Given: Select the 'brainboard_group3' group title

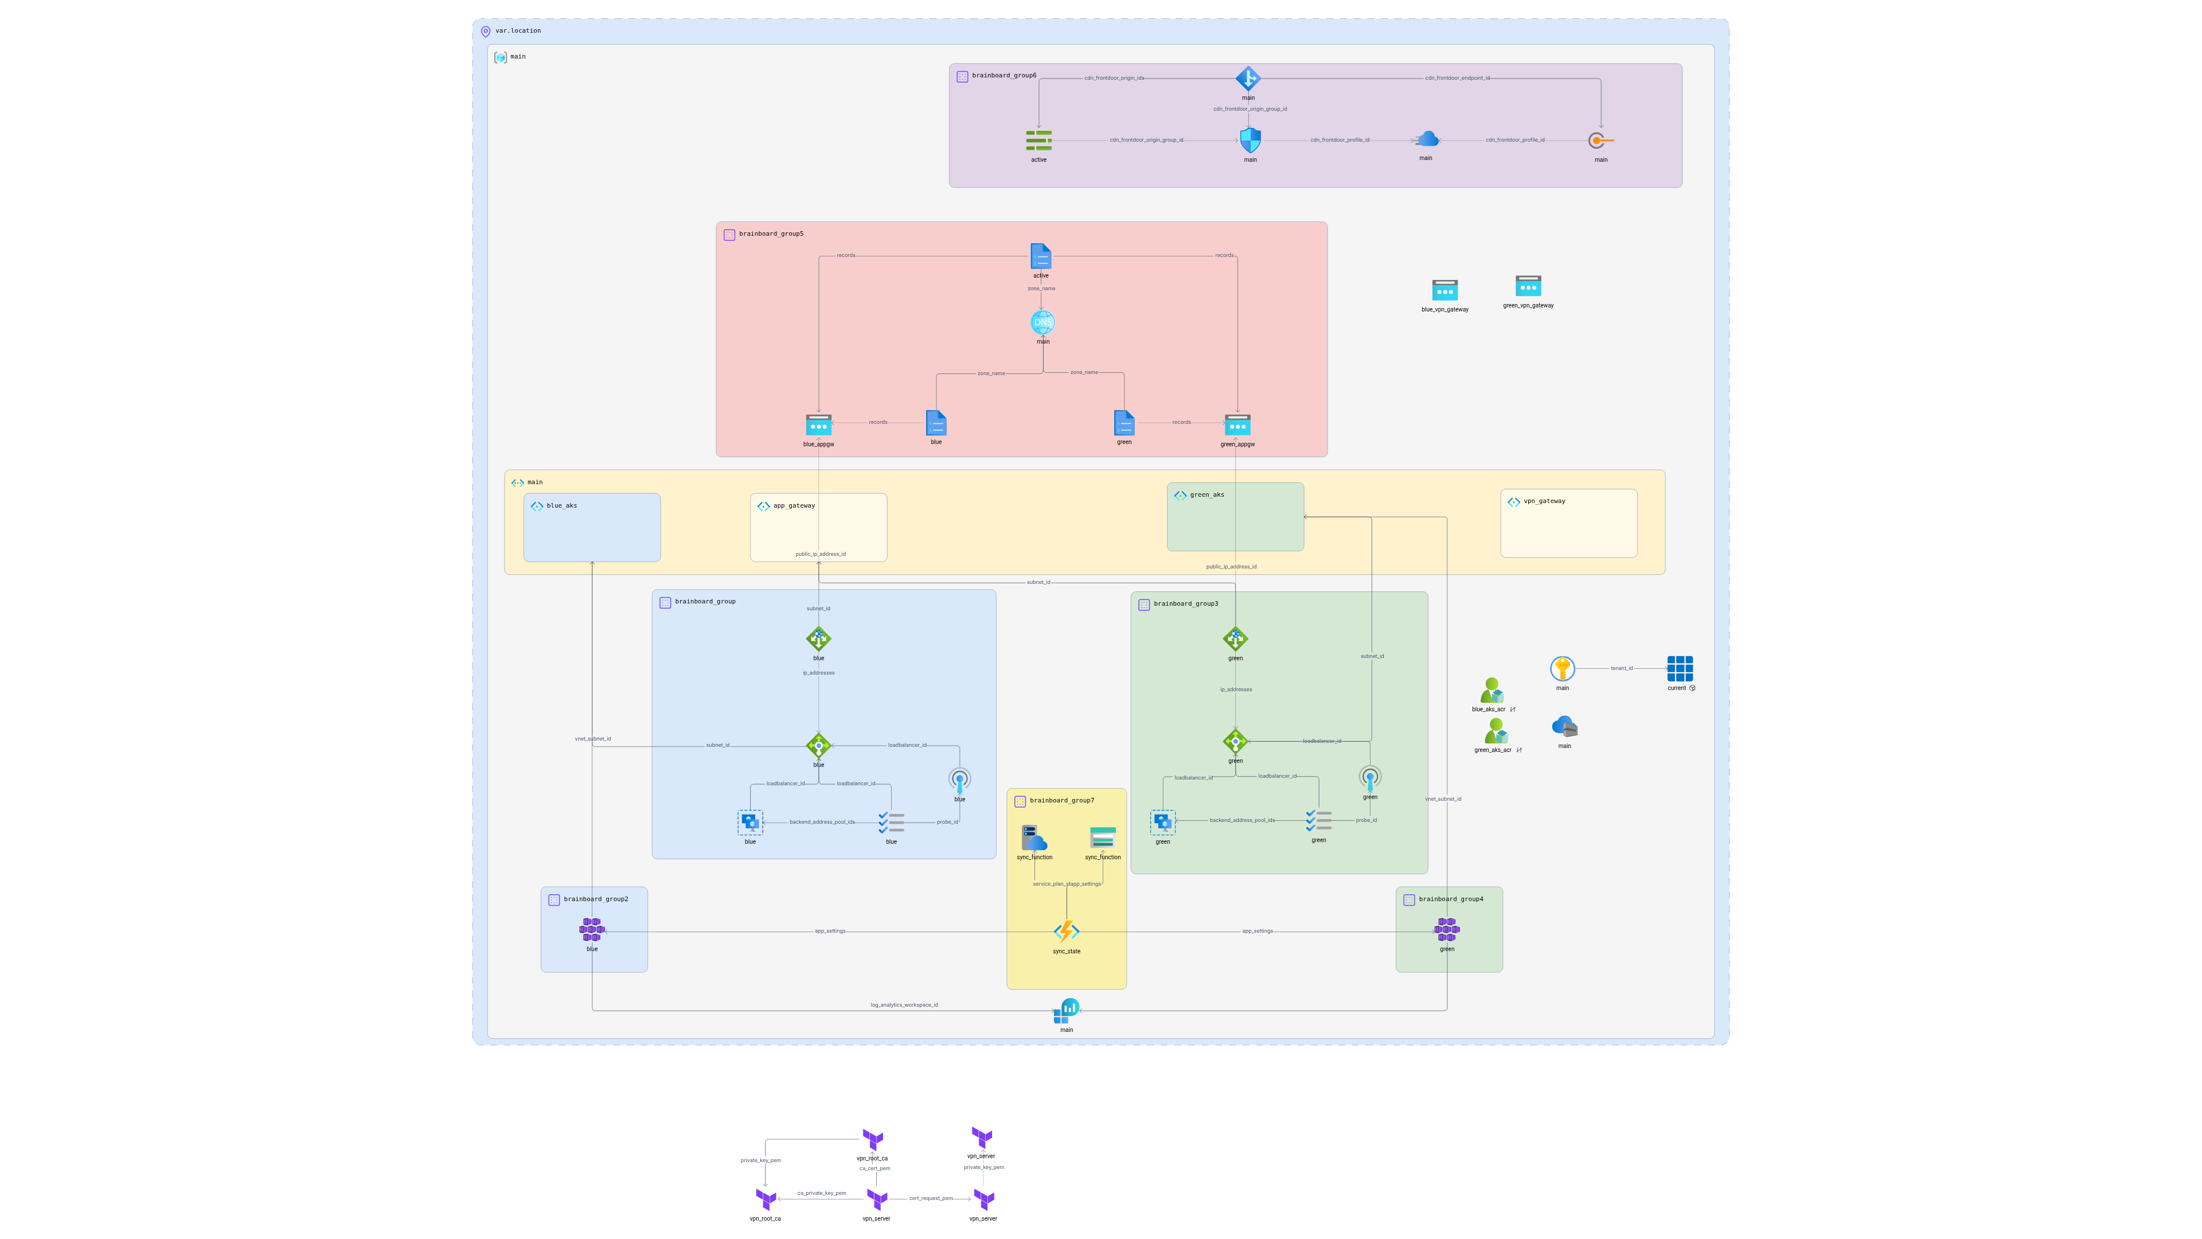Looking at the screenshot, I should click(x=1186, y=605).
